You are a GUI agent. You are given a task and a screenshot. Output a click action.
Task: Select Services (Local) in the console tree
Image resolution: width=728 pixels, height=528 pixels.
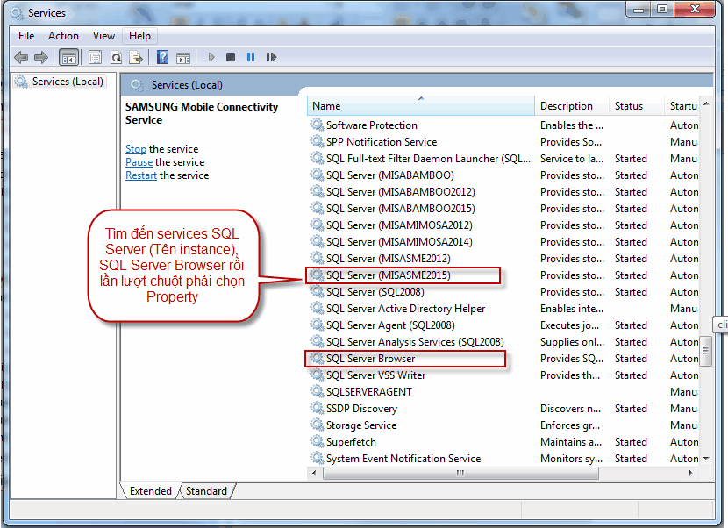[x=59, y=82]
